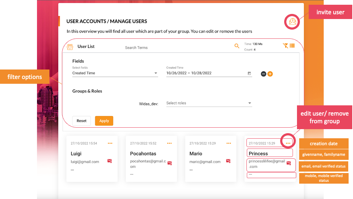Click the User List heading
Viewport: 353px width, 199px height.
86,46
